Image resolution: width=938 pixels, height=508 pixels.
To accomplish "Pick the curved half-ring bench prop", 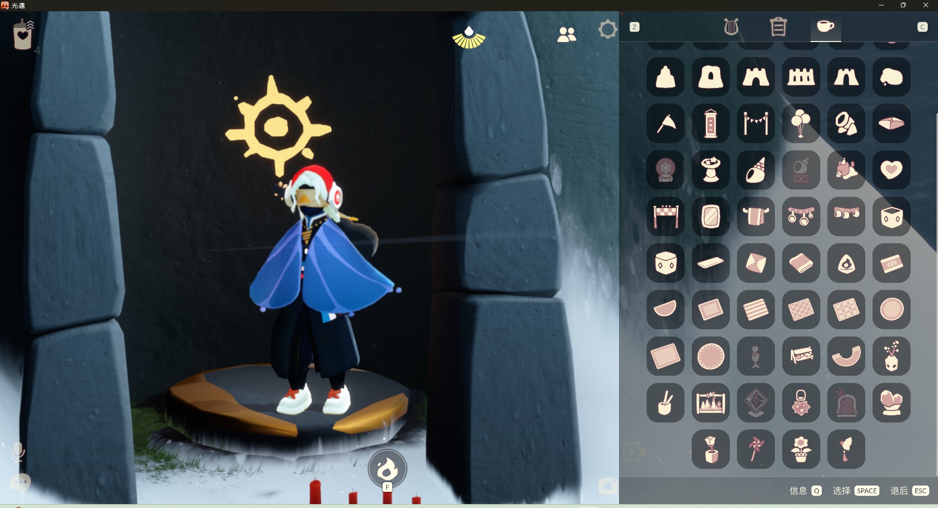I will click(846, 356).
